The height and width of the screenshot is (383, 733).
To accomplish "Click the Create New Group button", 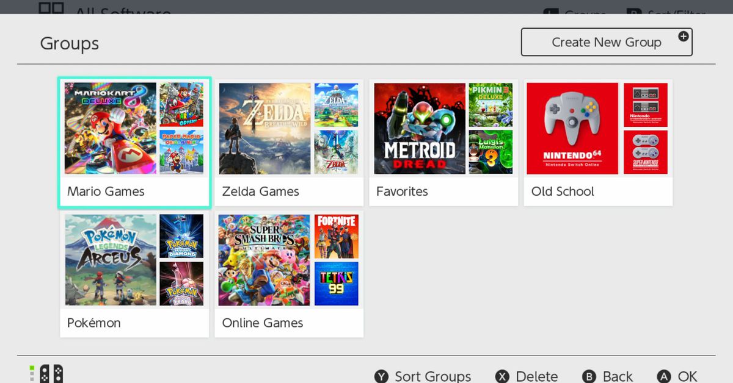I will [x=606, y=42].
